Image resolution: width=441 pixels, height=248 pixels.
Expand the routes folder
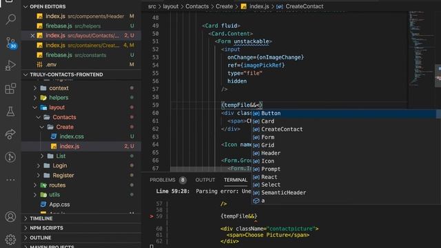(x=35, y=185)
